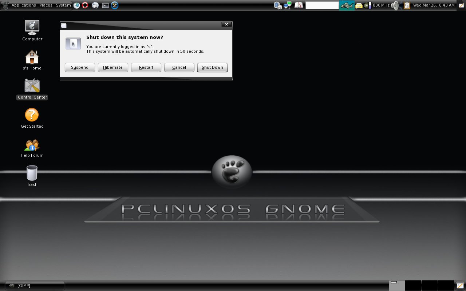Screen dimensions: 466x291
Task: Click the show desktop icon on bottom panel
Action: coord(460,286)
